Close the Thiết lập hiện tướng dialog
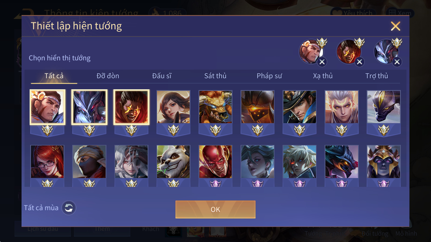The height and width of the screenshot is (242, 431). click(x=395, y=26)
